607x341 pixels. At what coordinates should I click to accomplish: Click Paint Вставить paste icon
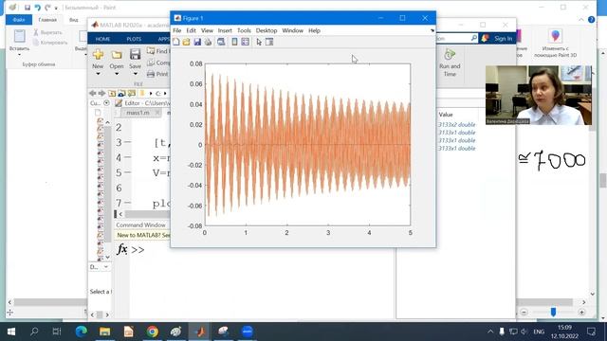pyautogui.click(x=19, y=36)
